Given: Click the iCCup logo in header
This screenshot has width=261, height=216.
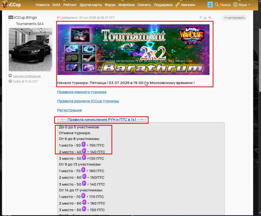Looking at the screenshot, I should [11, 5].
